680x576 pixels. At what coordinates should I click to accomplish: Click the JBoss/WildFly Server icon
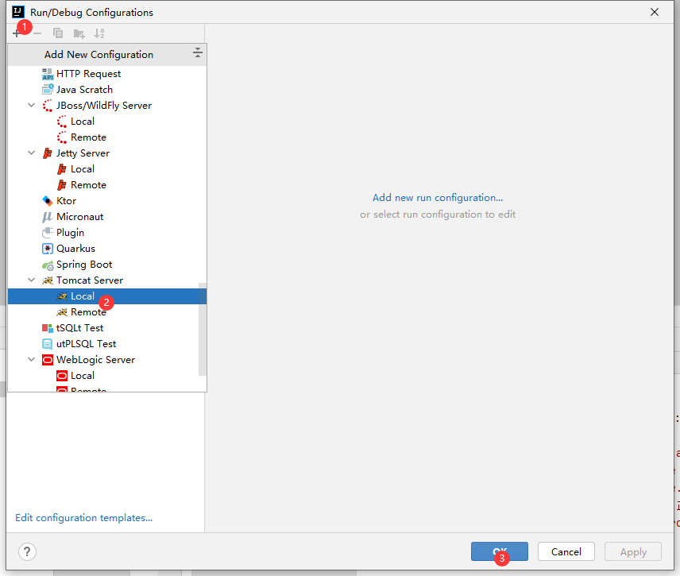point(48,106)
